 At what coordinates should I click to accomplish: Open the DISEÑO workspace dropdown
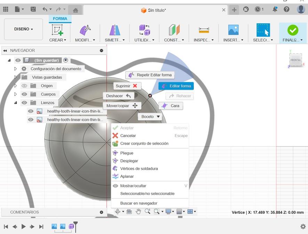23,29
